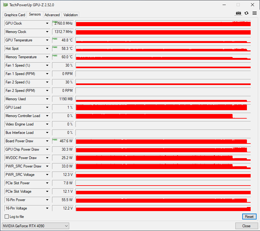260x231 pixels.
Task: Click the 55.5 W 16-Pin Power value
Action: point(63,200)
